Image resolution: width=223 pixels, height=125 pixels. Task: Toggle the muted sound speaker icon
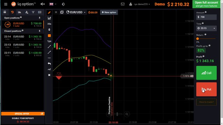(43, 4)
